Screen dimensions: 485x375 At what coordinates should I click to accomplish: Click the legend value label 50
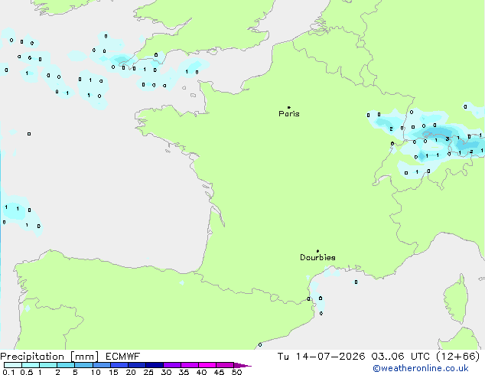236,372
